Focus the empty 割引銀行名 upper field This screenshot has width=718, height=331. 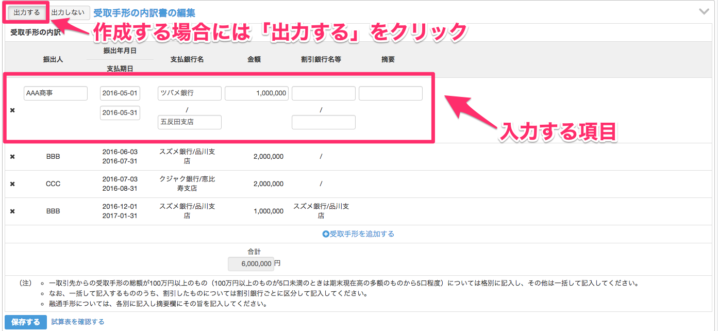coord(324,93)
